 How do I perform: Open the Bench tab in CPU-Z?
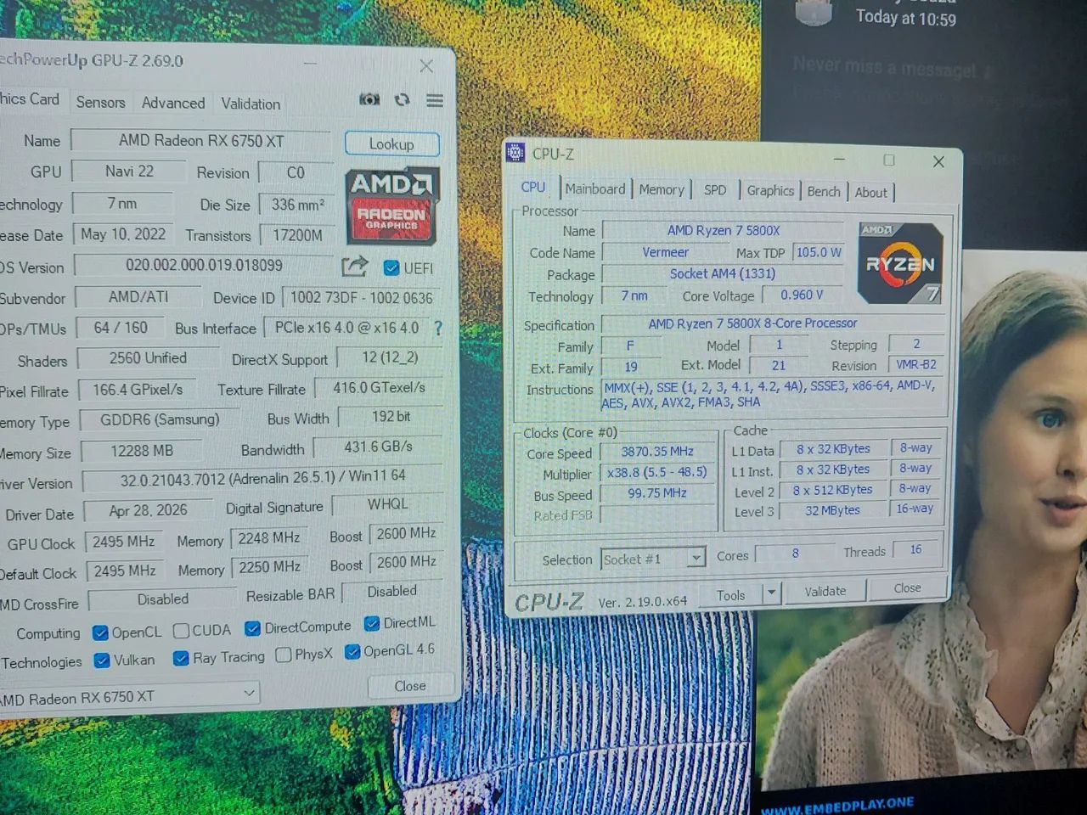824,192
